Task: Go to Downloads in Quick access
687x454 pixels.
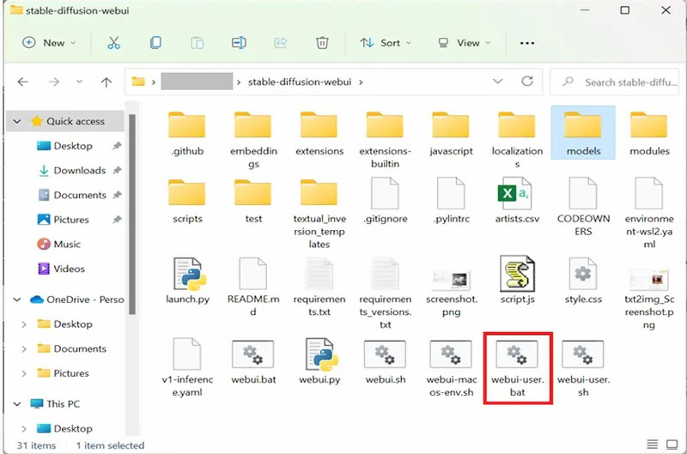Action: click(79, 171)
